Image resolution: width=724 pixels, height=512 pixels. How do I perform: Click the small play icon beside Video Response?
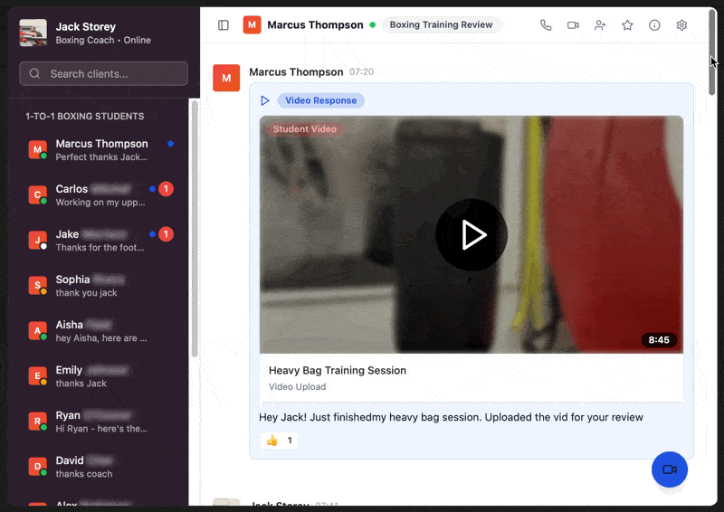[x=265, y=101]
